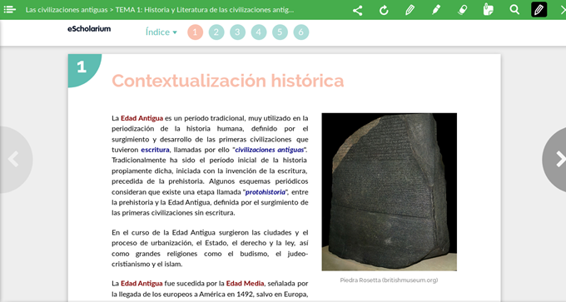566x302 pixels.
Task: Open the sticky note with paperclip tool
Action: click(x=488, y=10)
